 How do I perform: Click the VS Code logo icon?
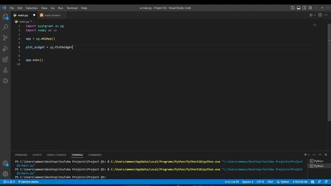tap(4, 8)
